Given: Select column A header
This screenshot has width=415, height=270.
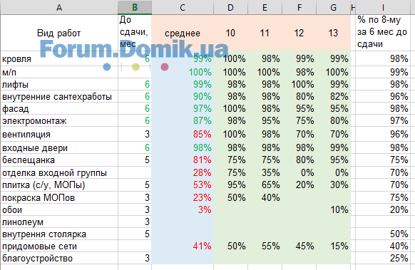Looking at the screenshot, I should tap(59, 7).
